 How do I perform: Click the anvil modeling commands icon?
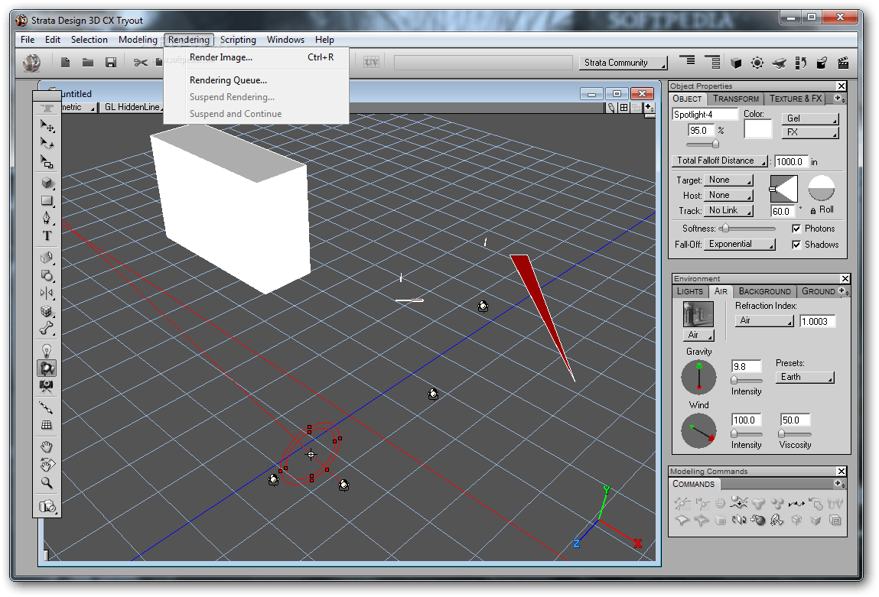tap(780, 63)
